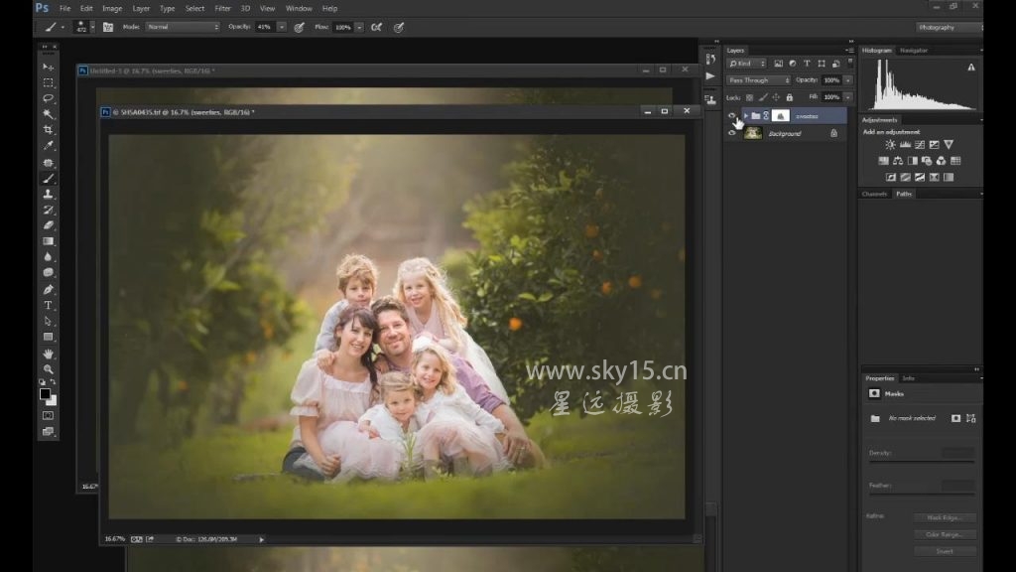Select the Path Selection tool
This screenshot has height=572, width=1016.
click(x=48, y=321)
